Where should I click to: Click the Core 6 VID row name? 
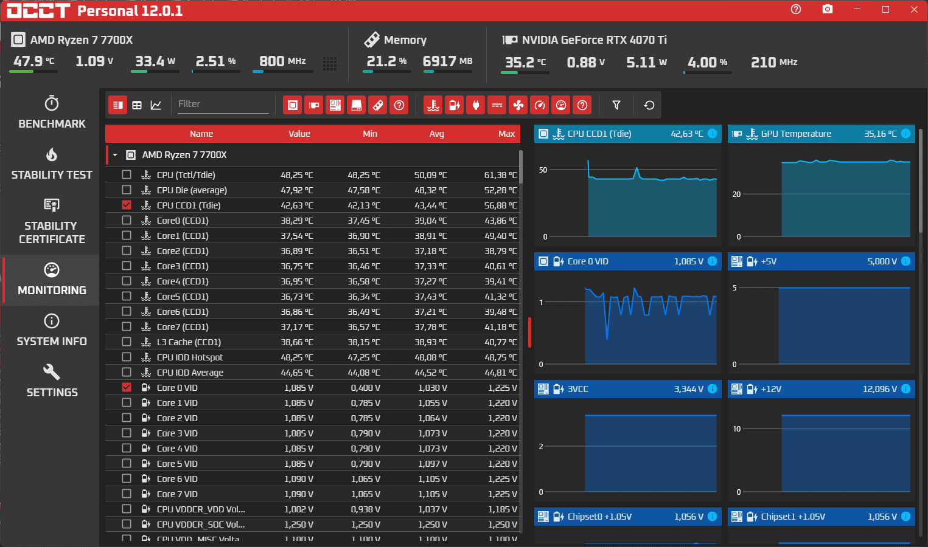[x=177, y=479]
